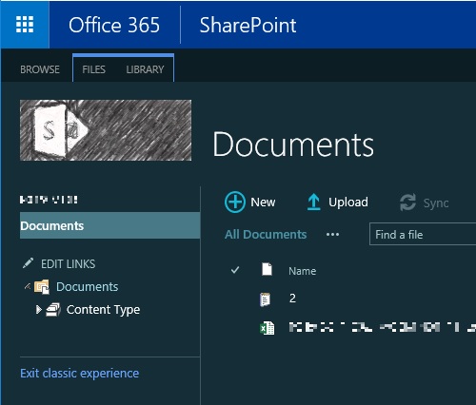Click the notepad icon for file 2
This screenshot has height=405, width=476.
click(x=265, y=299)
